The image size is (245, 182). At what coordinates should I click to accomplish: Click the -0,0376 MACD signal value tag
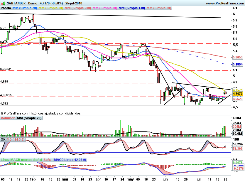pyautogui.click(x=238, y=168)
